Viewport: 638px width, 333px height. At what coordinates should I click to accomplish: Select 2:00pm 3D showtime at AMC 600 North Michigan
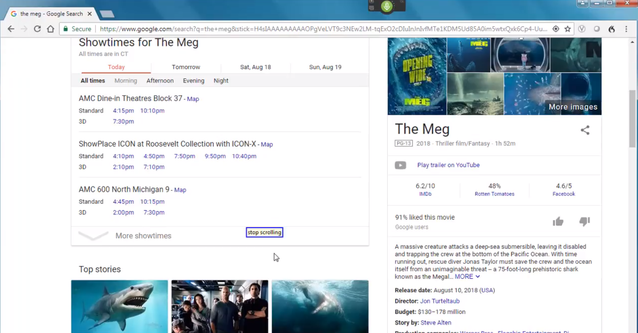coord(123,212)
